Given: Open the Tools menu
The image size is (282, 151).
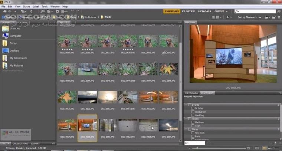Looking at the screenshot, I should pyautogui.click(x=45, y=6).
